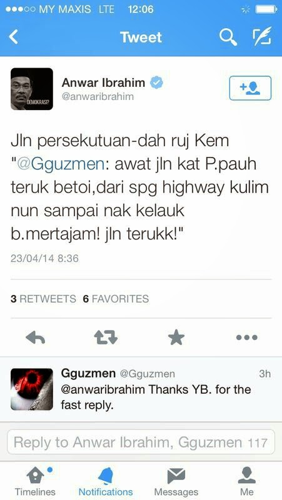Open Gguzmen's red eye avatar
Screen dimensions: 282x500
pos(32,389)
